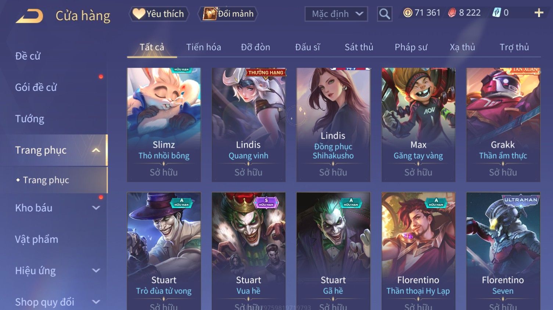Click the golden back arrow icon
Image resolution: width=553 pixels, height=310 pixels.
29,16
